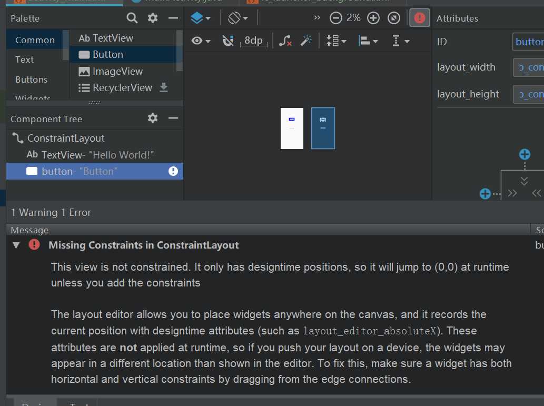Add top constraint plus icon
This screenshot has width=544, height=406.
525,154
